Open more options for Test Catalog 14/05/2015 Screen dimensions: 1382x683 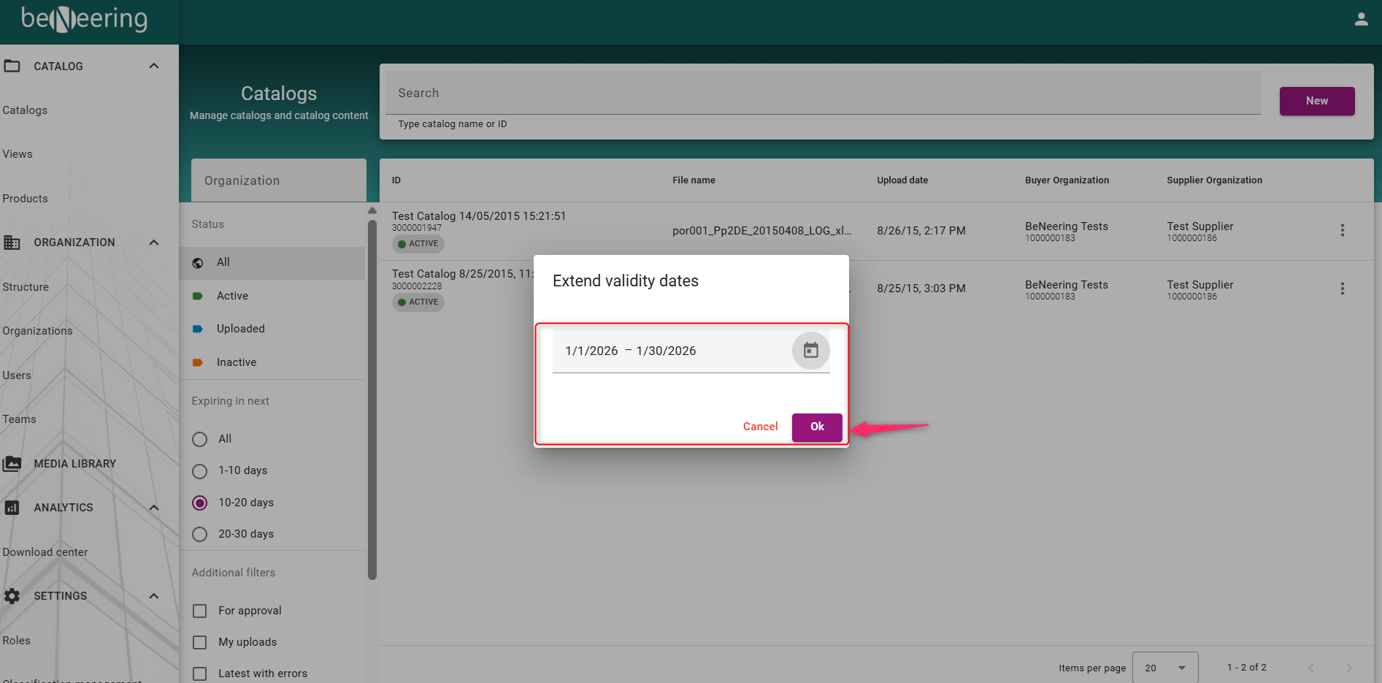(1342, 231)
